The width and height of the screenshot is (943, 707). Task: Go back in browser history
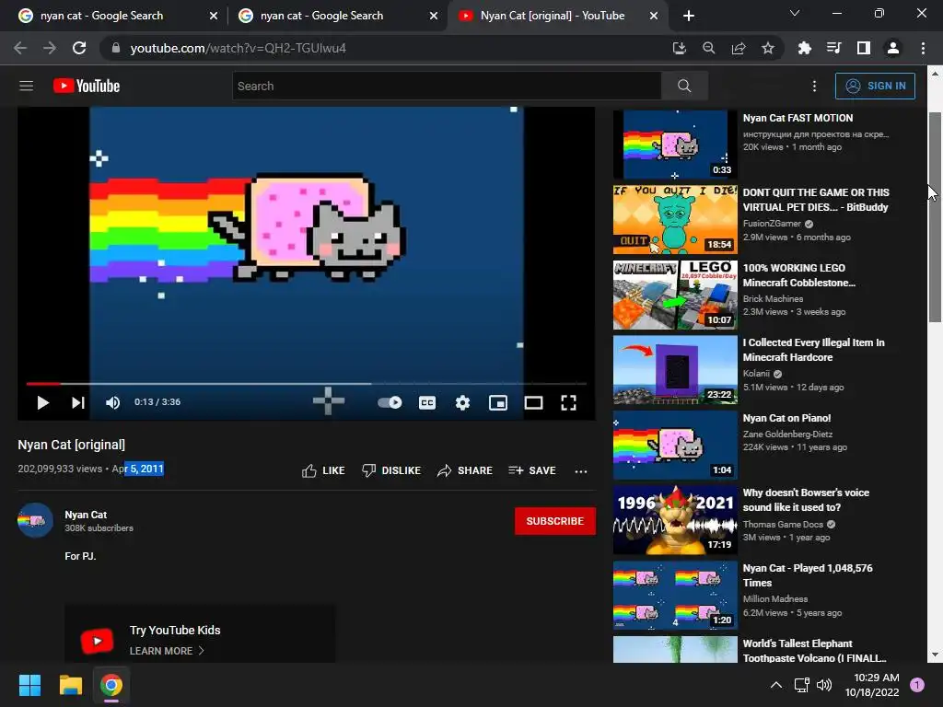20,48
